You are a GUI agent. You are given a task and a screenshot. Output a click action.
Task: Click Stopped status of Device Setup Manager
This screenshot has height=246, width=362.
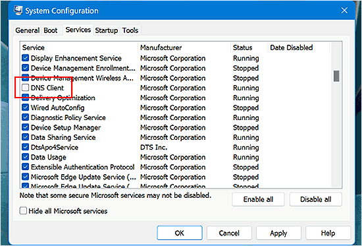[246, 128]
